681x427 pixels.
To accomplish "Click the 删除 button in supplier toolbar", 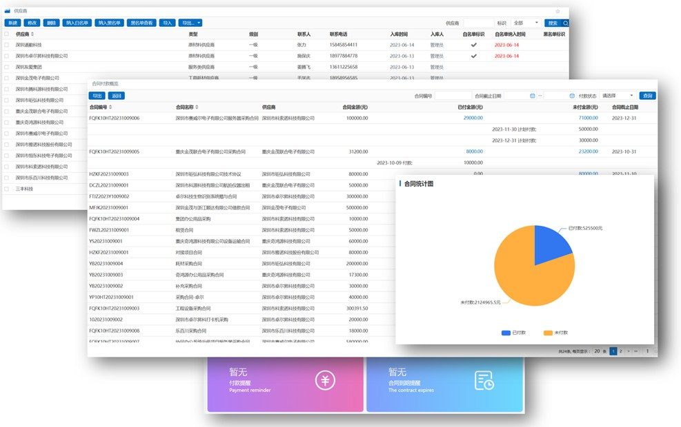I will [51, 23].
